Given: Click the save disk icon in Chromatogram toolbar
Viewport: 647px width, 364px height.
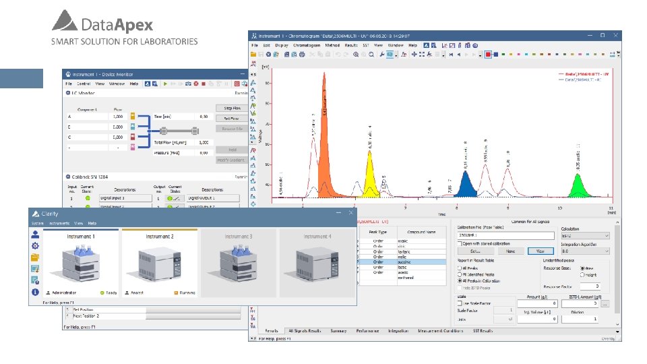Looking at the screenshot, I should (x=261, y=55).
